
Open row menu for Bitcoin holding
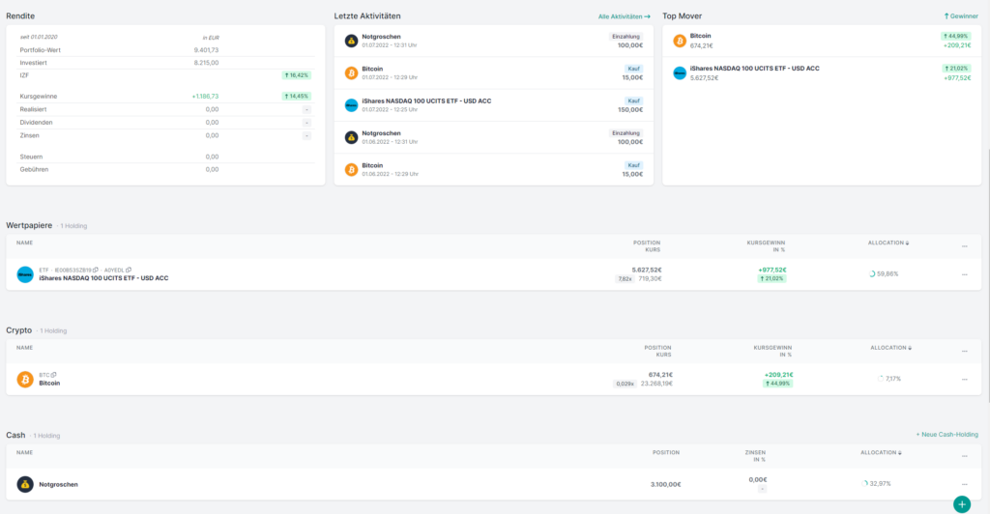click(964, 380)
